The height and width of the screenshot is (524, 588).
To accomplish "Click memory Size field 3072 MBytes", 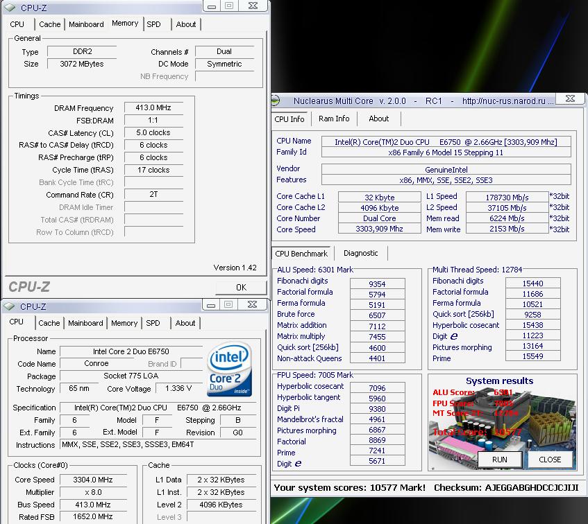I will pos(82,64).
